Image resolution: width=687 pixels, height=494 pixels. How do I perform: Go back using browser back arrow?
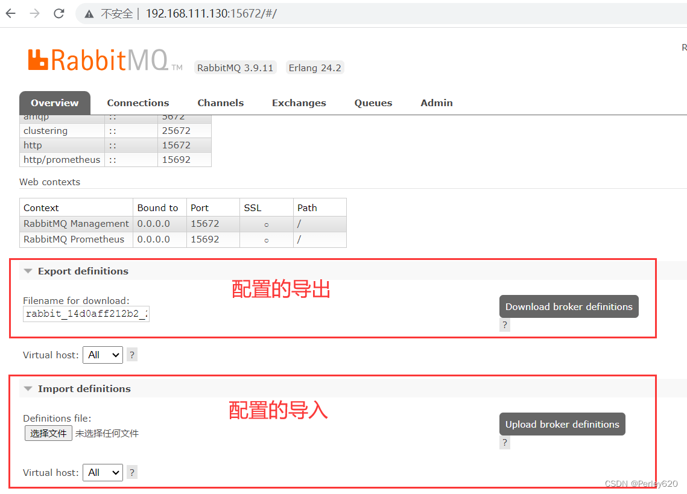tap(11, 14)
